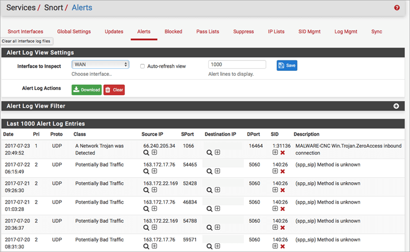
Task: Open the Interface to Inspect WAN dropdown
Action: point(100,65)
